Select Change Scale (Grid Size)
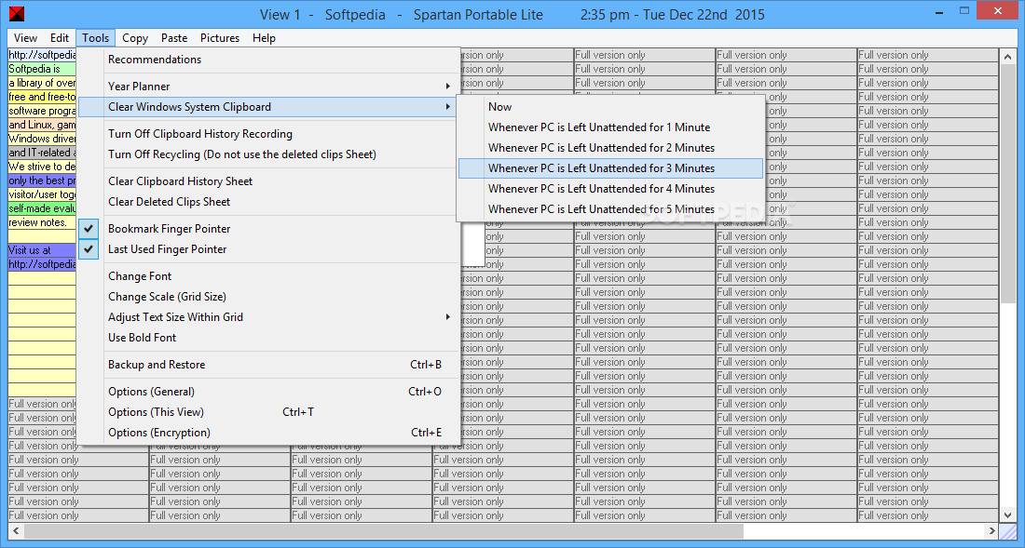 268,296
